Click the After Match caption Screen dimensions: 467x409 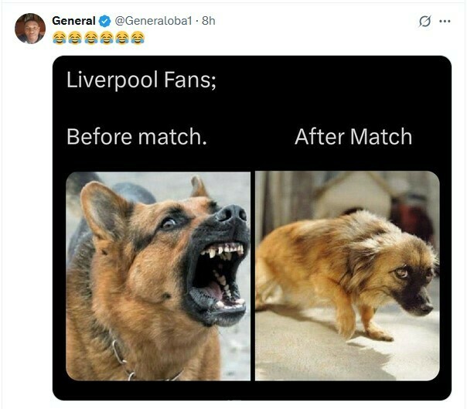pyautogui.click(x=353, y=137)
